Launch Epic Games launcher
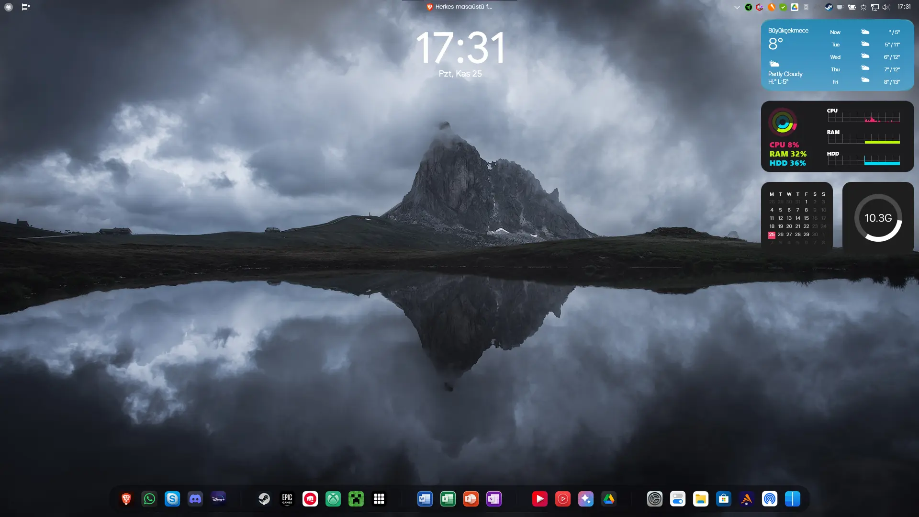This screenshot has width=919, height=517. pos(287,499)
